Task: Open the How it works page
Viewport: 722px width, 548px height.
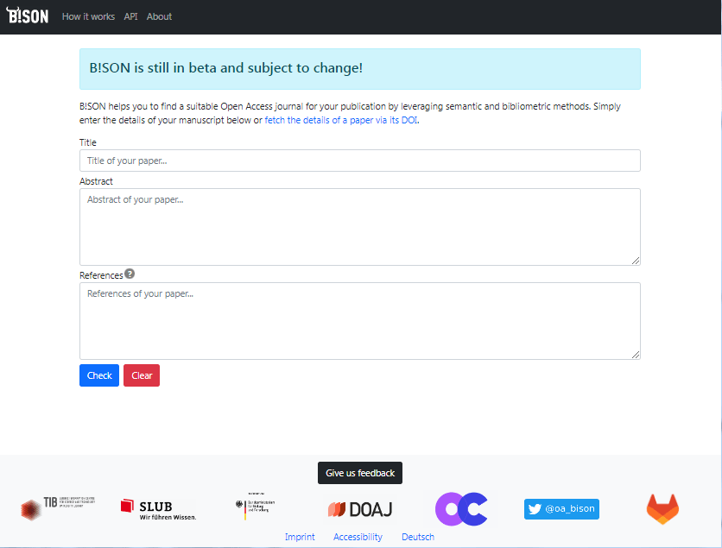Action: [88, 16]
